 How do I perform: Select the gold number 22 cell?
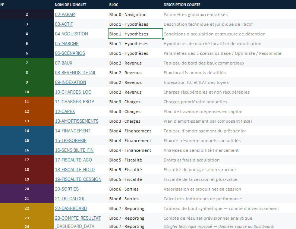(27, 208)
